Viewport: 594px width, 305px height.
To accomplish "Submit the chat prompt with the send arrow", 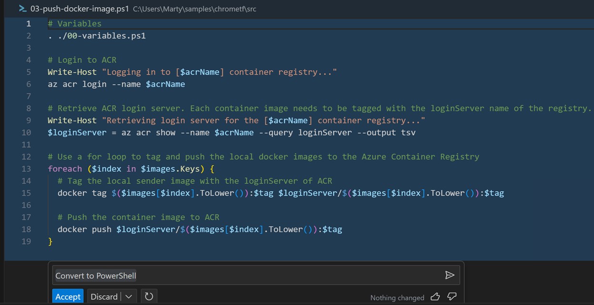I will point(450,275).
